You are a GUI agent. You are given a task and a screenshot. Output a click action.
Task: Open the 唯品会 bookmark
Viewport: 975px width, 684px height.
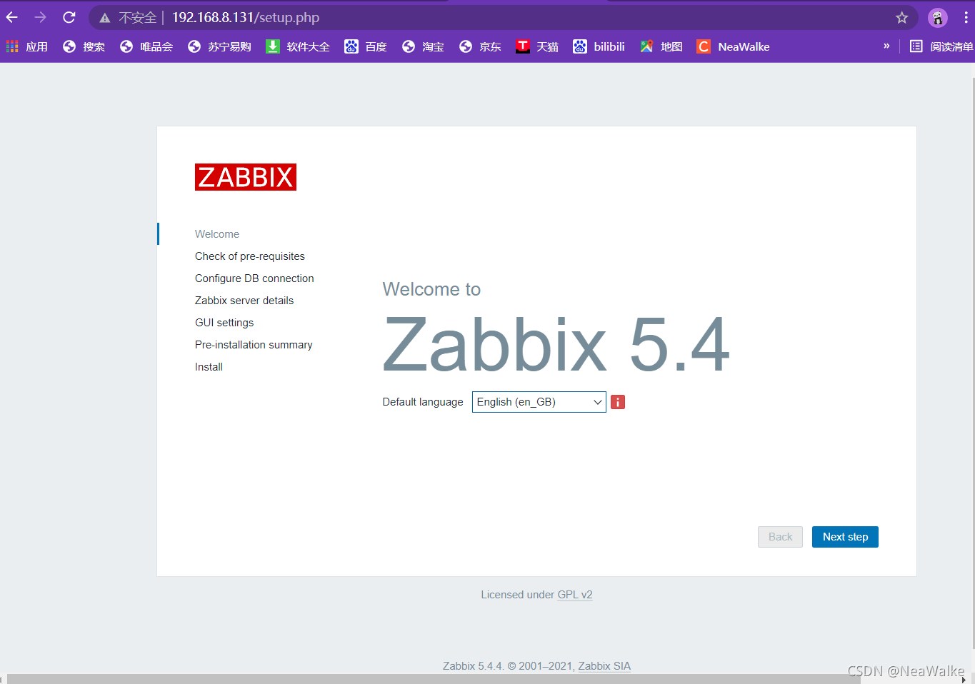(x=146, y=46)
